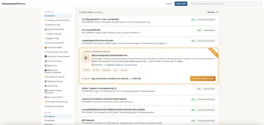Screen dimensions: 264x125
Task: Click the Black Design logo thumbnail
Action: click(86, 58)
